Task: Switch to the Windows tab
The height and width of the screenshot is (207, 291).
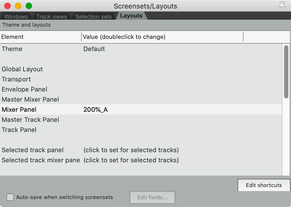Action: point(16,16)
